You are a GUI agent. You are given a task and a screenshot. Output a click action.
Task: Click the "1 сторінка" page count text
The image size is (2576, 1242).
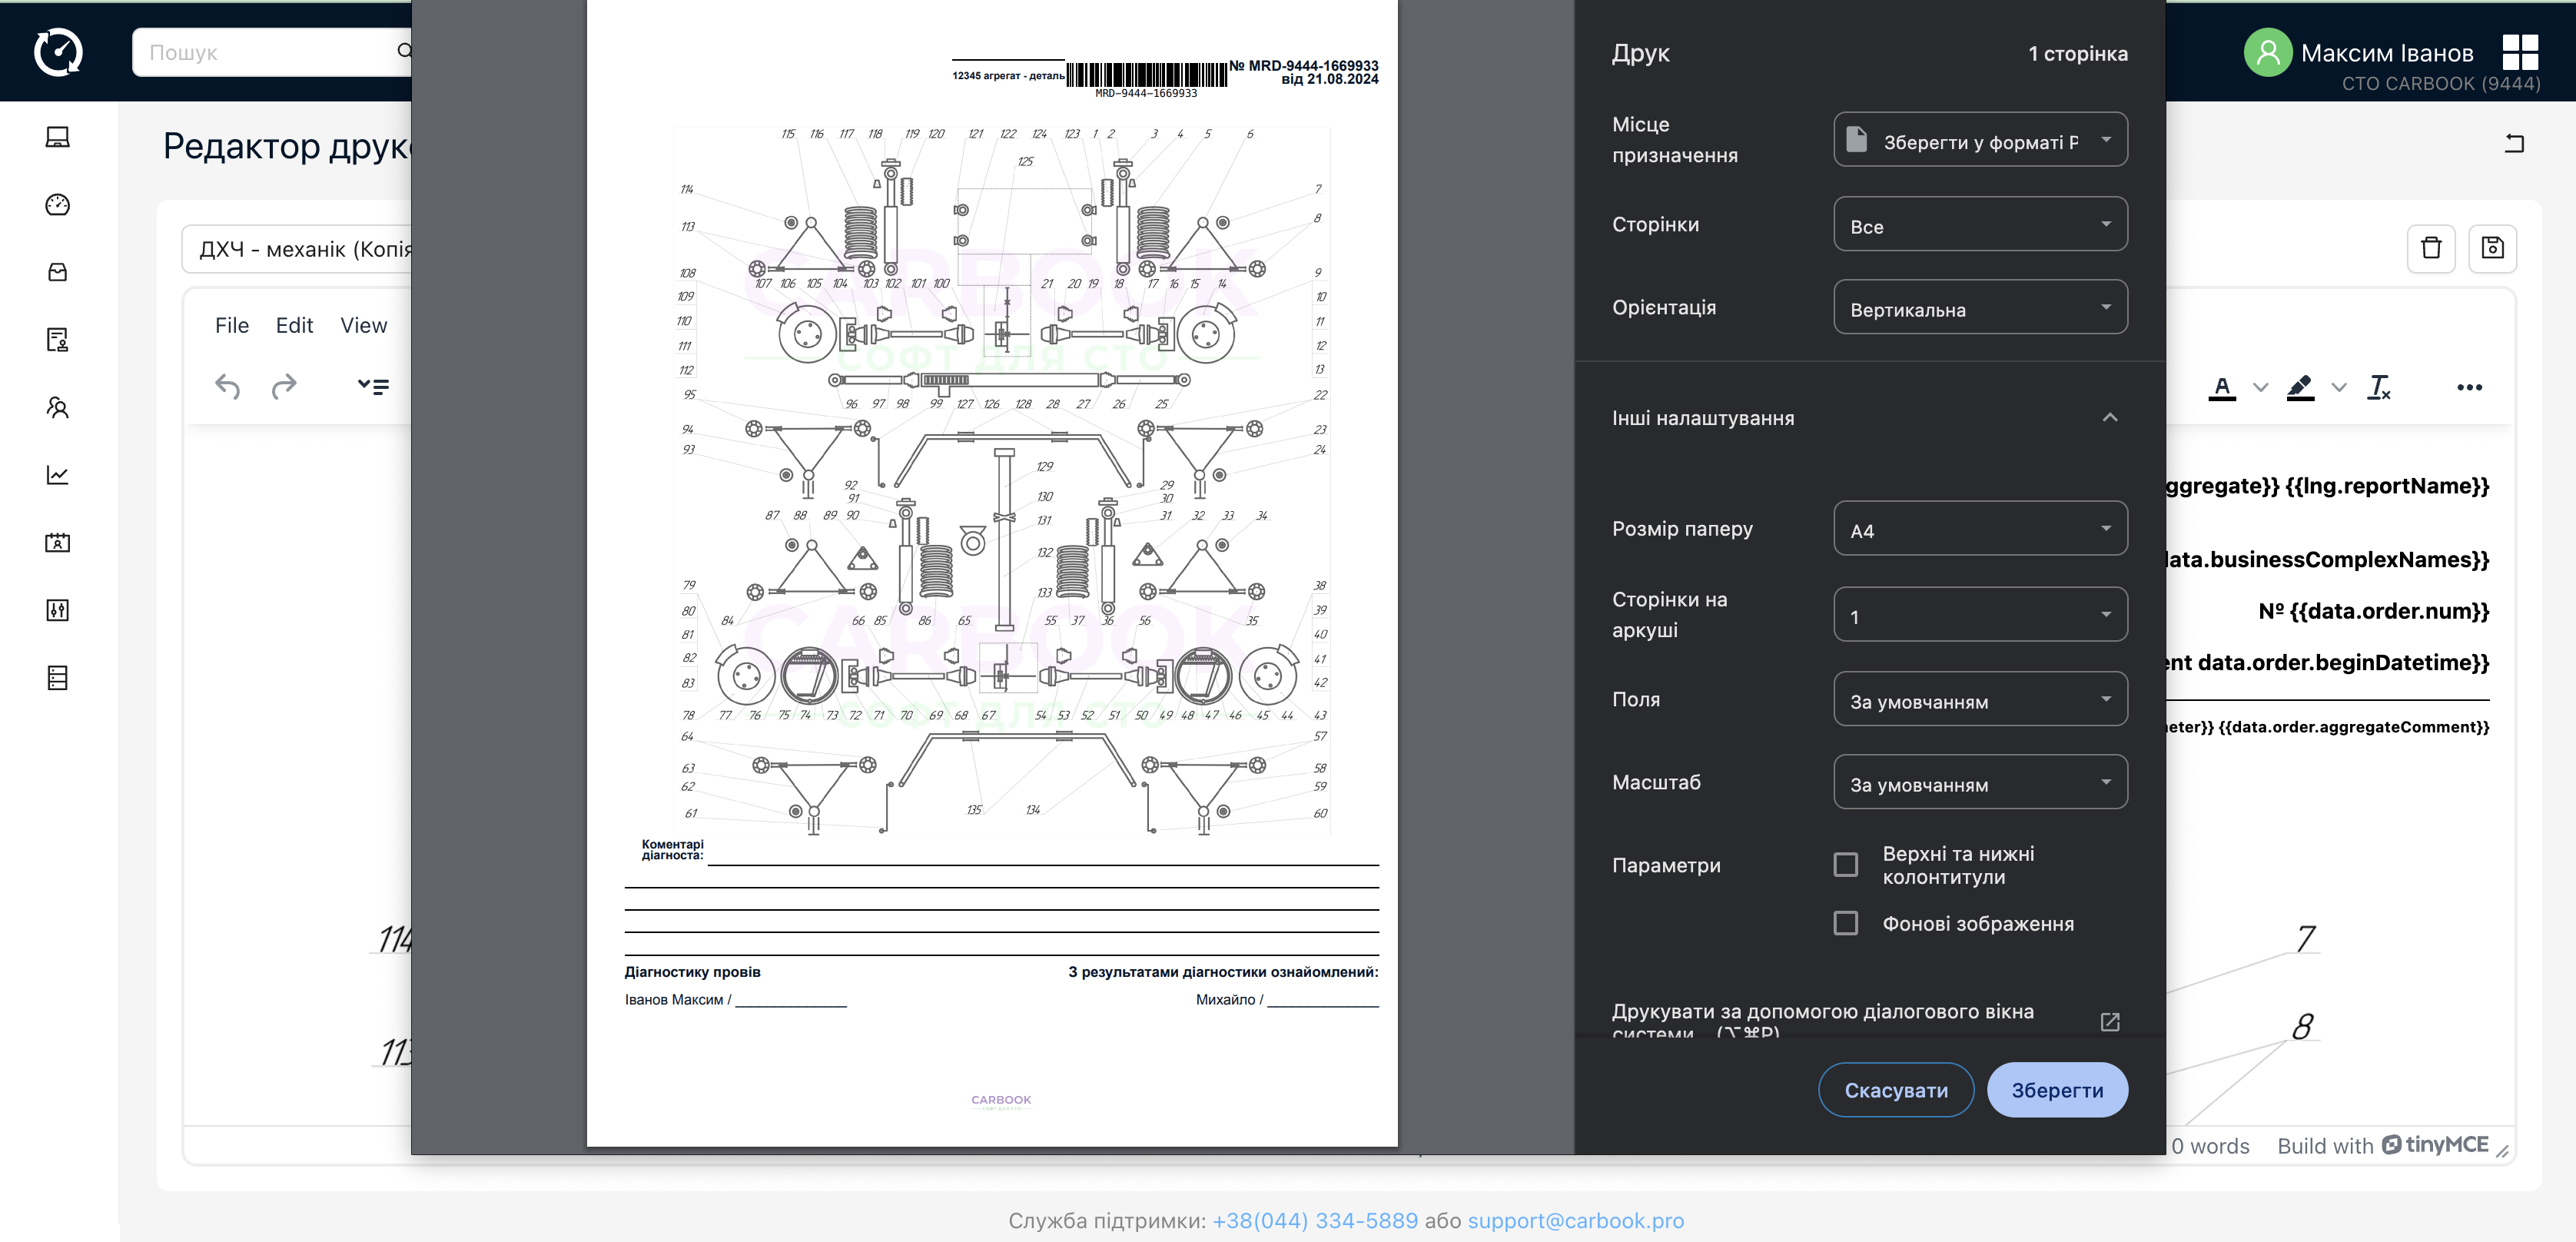tap(2077, 54)
